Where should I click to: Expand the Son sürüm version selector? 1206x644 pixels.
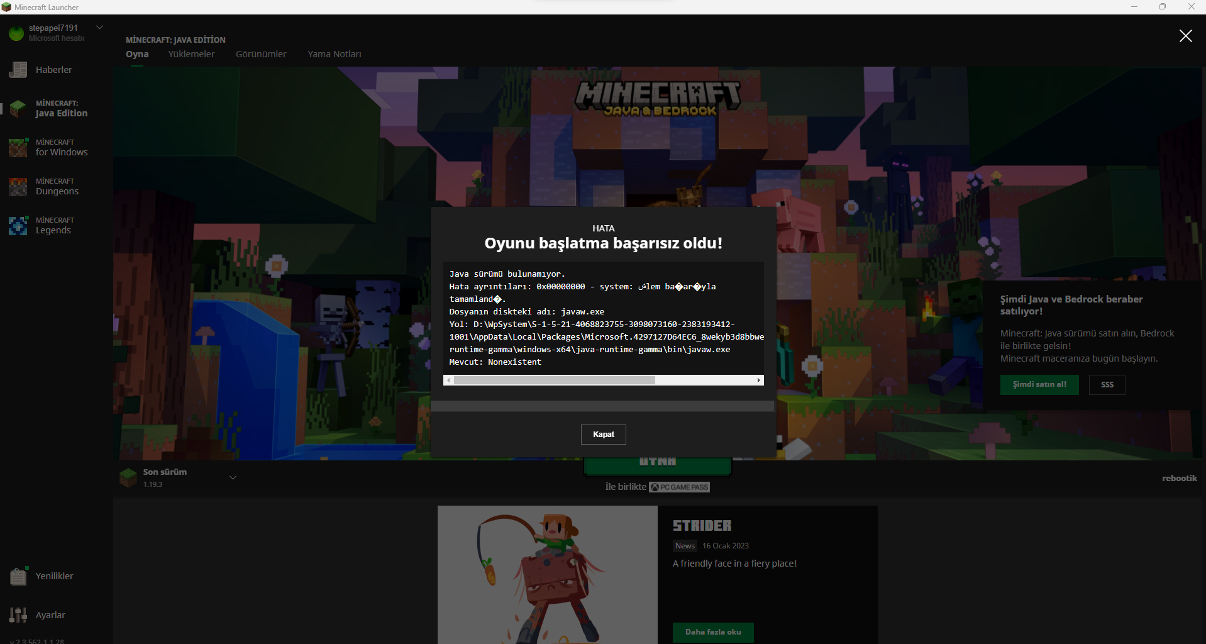pos(233,478)
